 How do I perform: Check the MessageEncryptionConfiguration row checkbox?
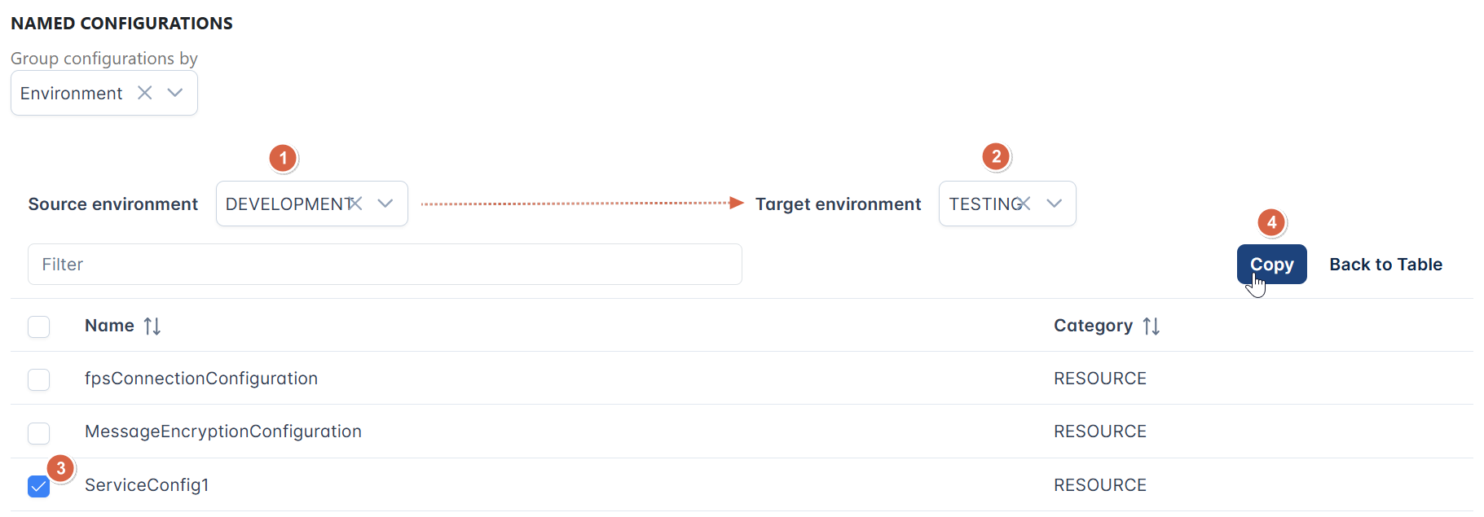pos(38,433)
